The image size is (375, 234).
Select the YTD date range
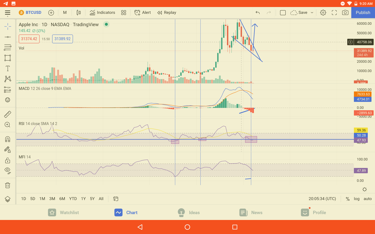73,199
